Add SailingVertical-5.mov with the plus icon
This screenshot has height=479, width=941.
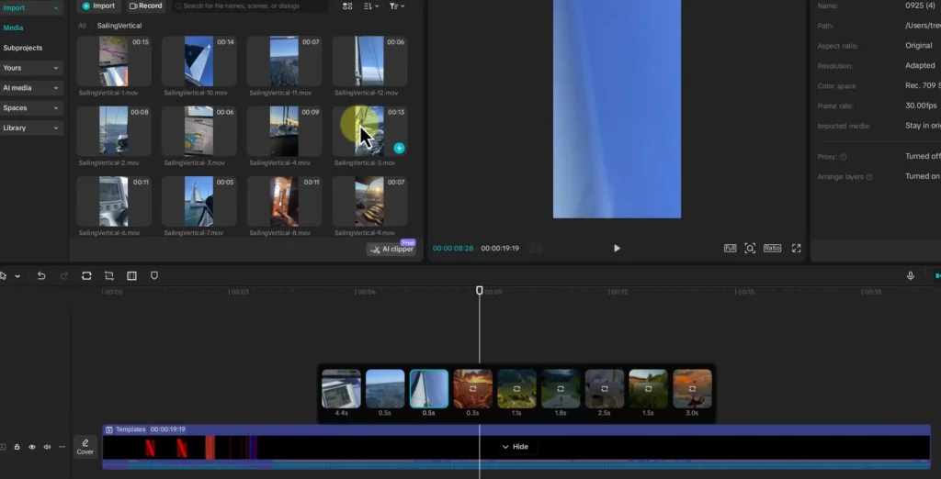tap(399, 148)
